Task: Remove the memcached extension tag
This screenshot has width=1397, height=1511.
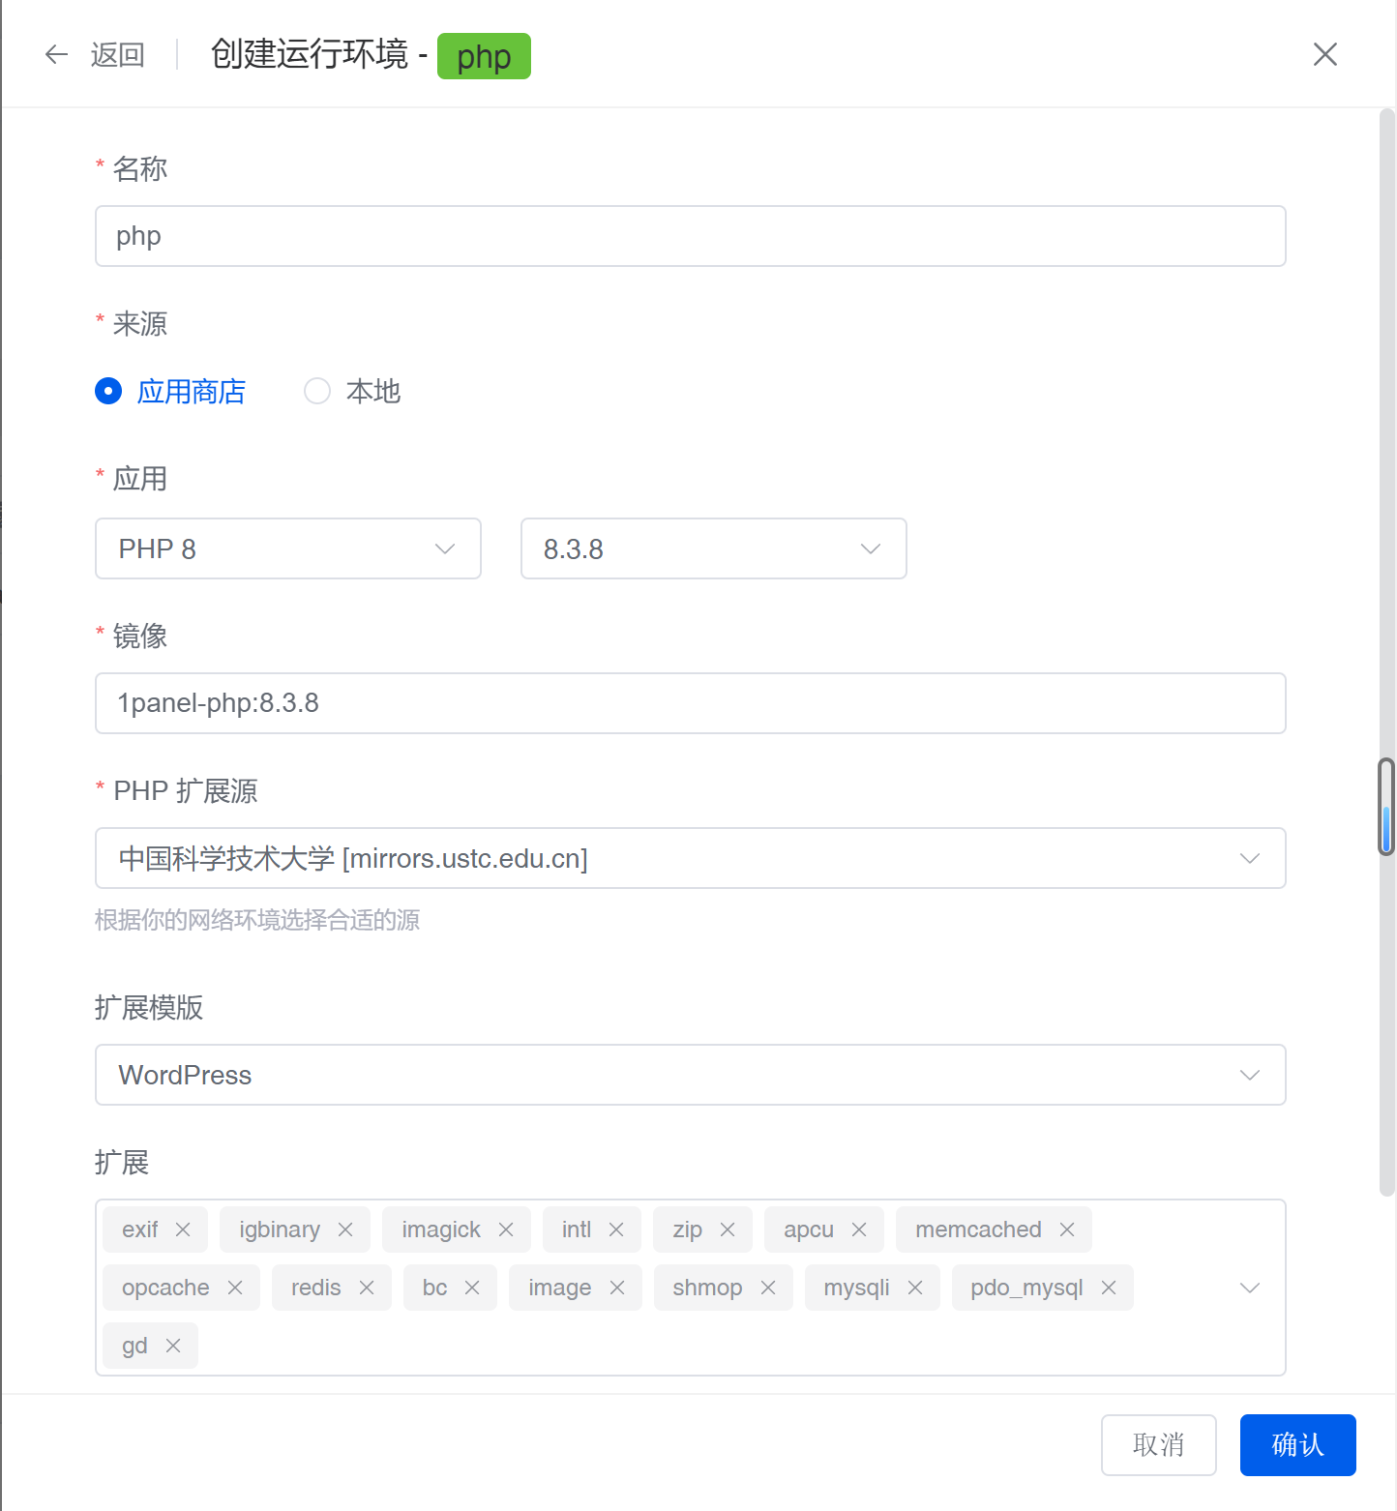Action: pyautogui.click(x=1067, y=1229)
